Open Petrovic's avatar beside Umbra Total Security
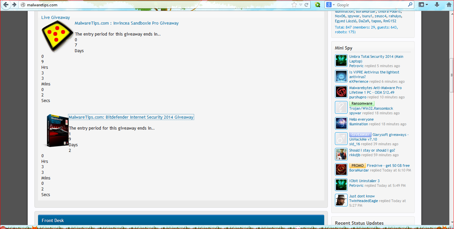 point(341,61)
